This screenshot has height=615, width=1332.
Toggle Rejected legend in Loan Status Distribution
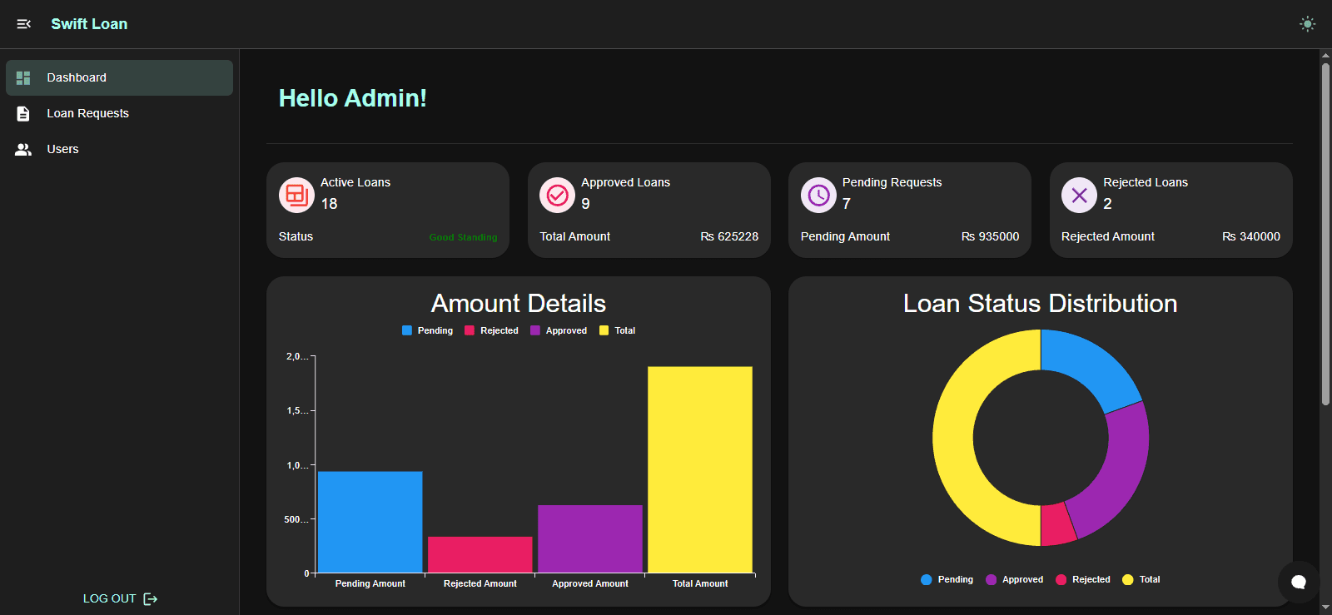click(1082, 579)
